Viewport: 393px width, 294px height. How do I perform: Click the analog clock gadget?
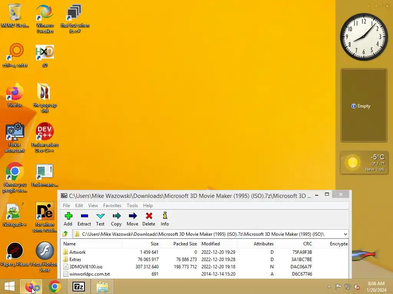coord(364,36)
